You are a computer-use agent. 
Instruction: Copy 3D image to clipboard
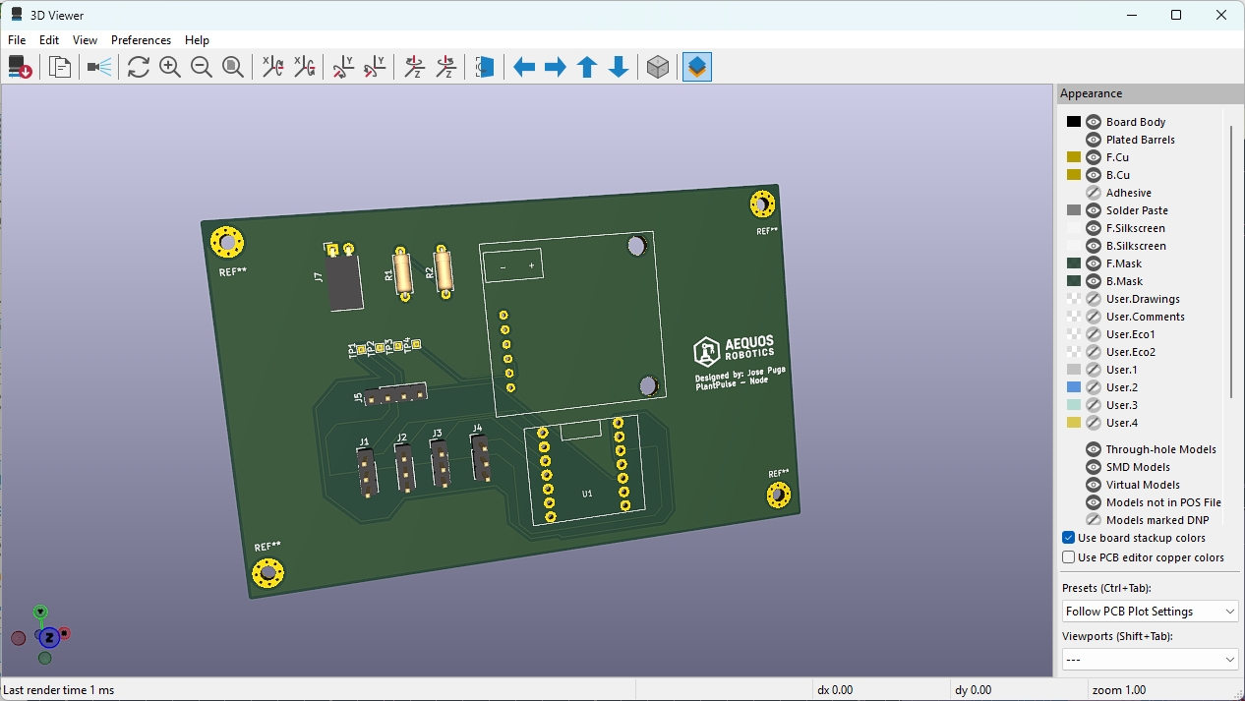coord(60,67)
